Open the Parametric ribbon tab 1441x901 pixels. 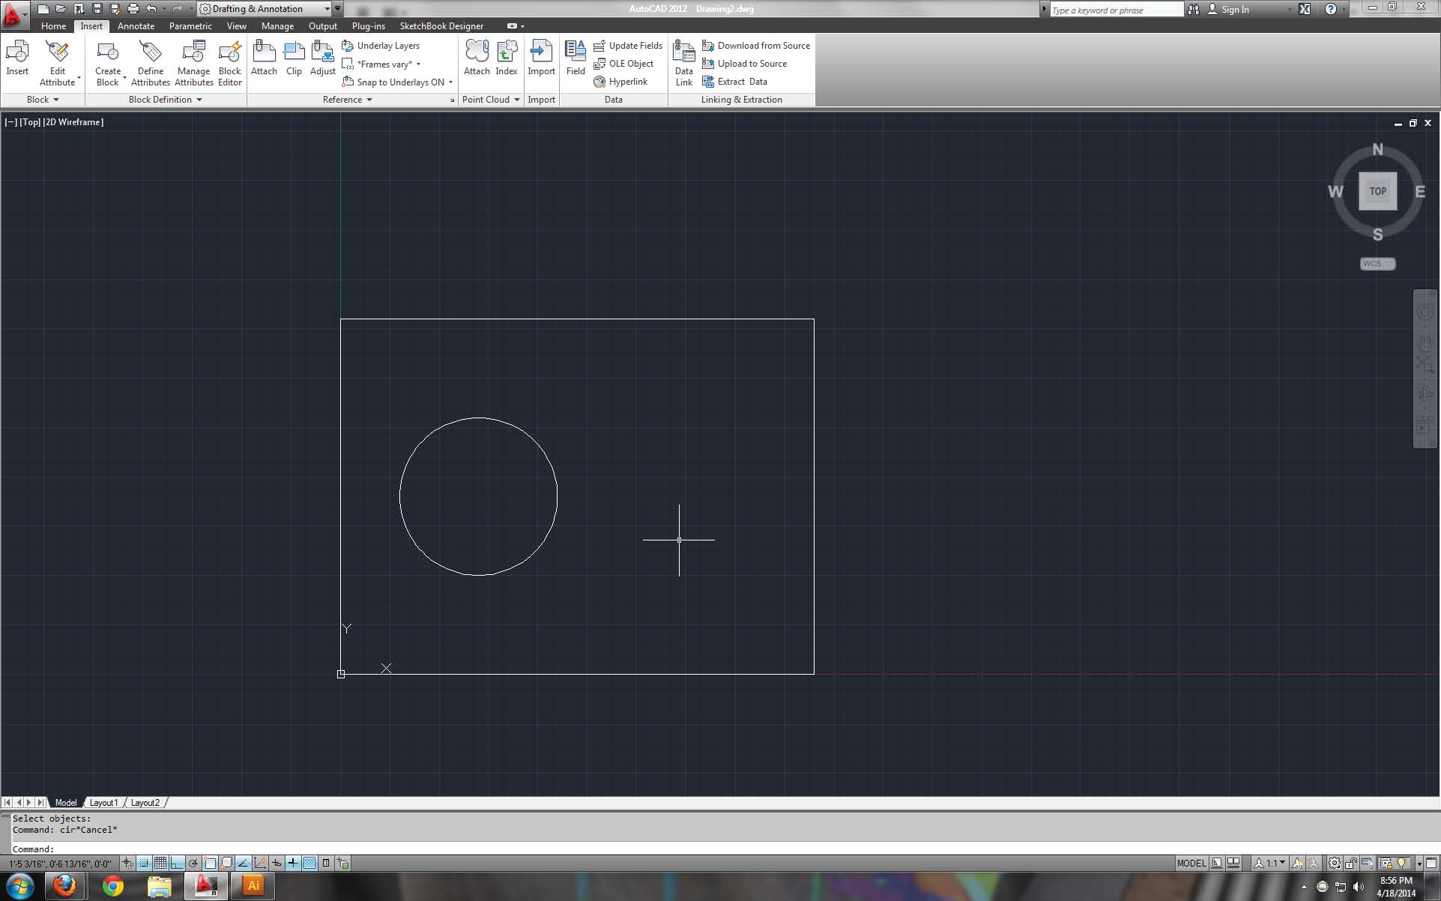(190, 26)
